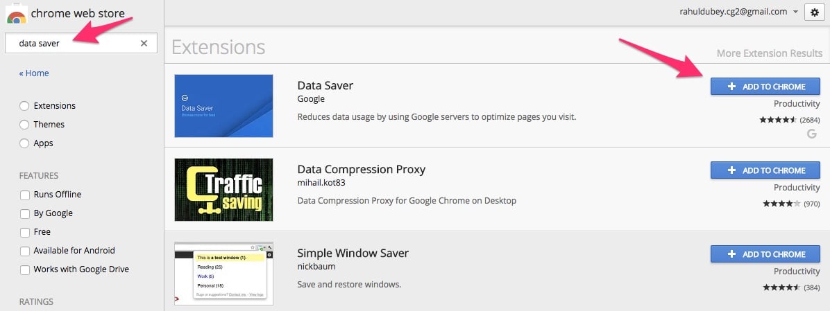The image size is (830, 311).
Task: Open More Extension Results link
Action: tap(769, 53)
